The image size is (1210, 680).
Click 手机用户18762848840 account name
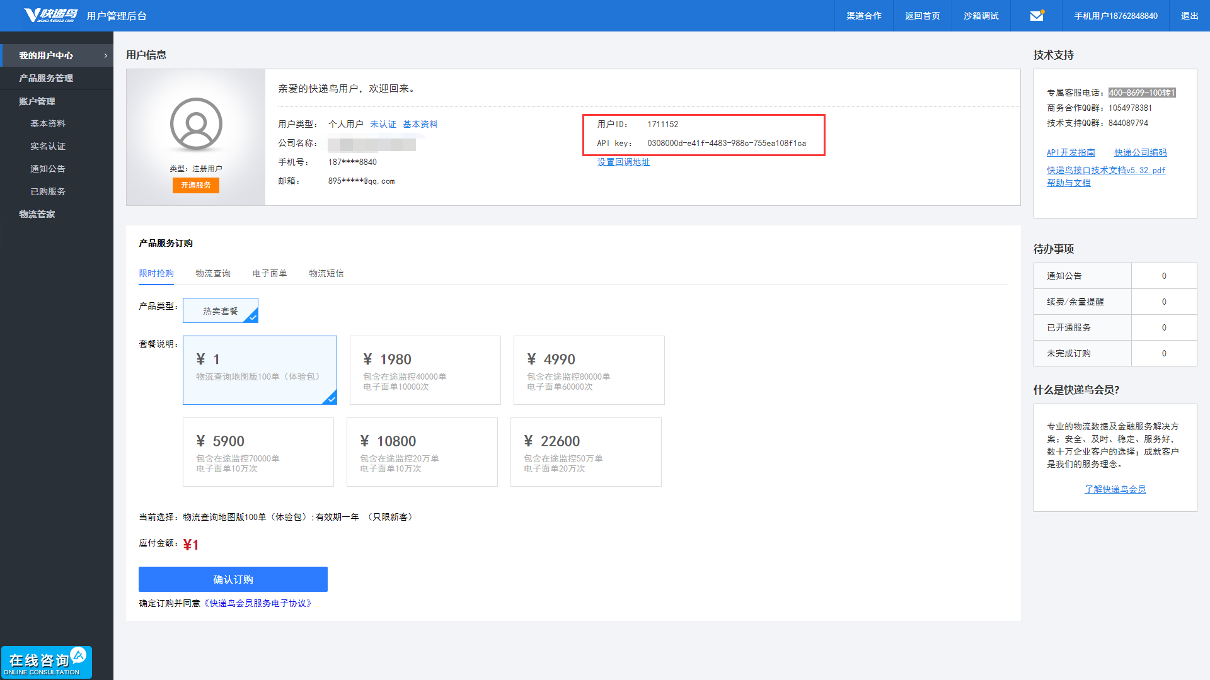click(x=1115, y=16)
